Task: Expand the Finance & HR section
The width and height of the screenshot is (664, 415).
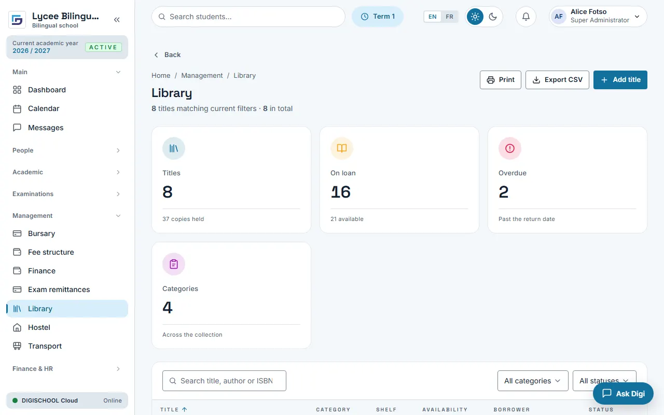Action: (67, 369)
